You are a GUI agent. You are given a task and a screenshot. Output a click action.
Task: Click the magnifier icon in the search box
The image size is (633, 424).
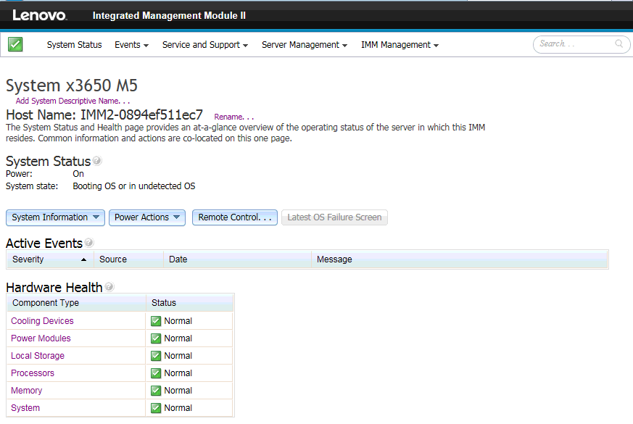coord(620,44)
